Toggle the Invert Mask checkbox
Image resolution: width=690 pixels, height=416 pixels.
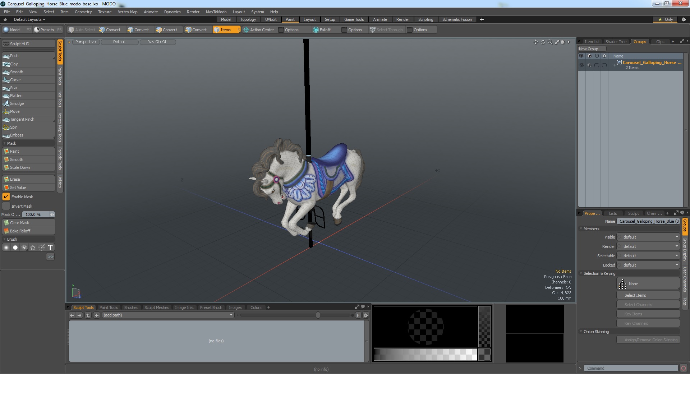point(6,206)
